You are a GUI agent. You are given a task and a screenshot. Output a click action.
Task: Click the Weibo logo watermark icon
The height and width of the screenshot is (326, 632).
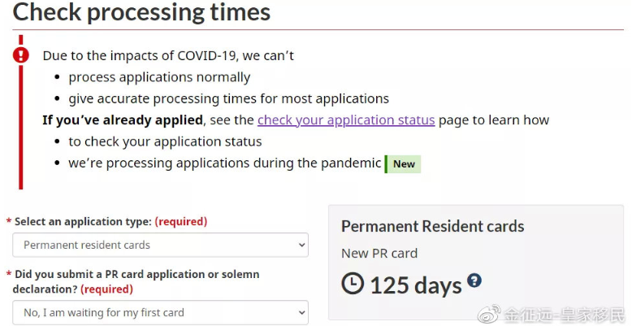click(x=489, y=314)
